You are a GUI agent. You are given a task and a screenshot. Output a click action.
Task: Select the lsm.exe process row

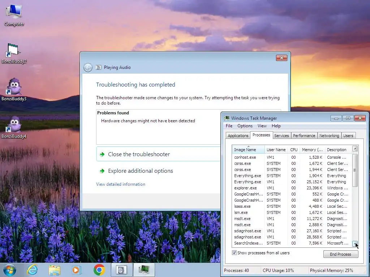point(292,212)
